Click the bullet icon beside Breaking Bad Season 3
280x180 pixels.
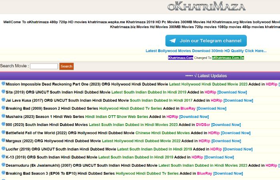pos(3,173)
